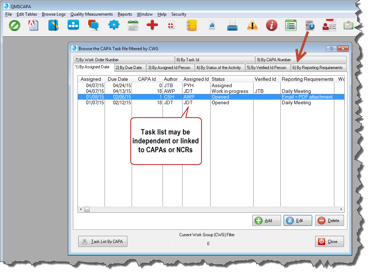Click the Task List By CAPA button
This screenshot has width=371, height=275.
pos(102,241)
